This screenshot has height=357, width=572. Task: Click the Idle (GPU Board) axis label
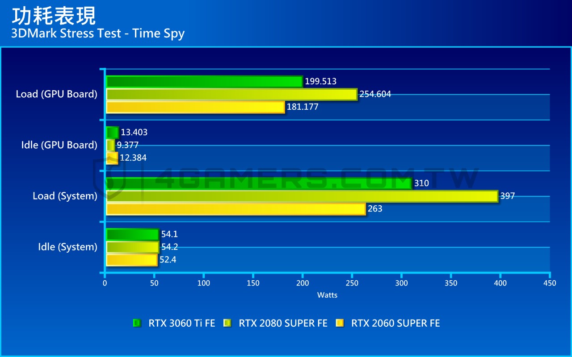click(59, 145)
